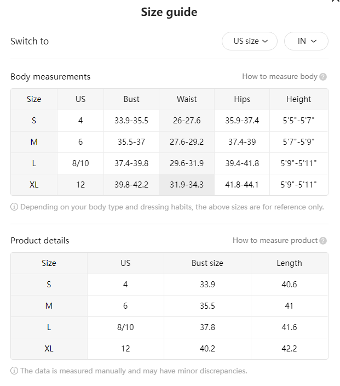
Task: Click the S waist cell 26-27.6
Action: point(187,121)
